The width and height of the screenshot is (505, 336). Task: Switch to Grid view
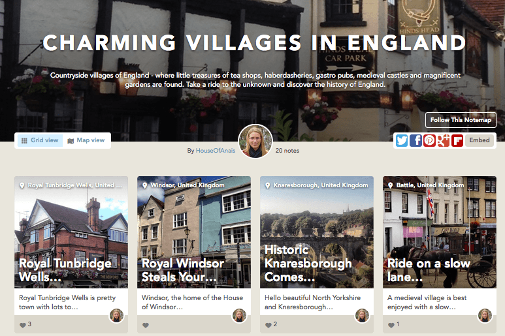[40, 140]
